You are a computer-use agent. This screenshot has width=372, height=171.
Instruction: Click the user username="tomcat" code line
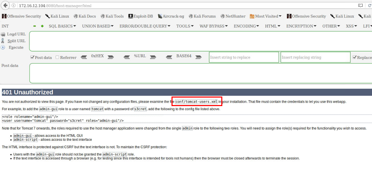pos(63,121)
